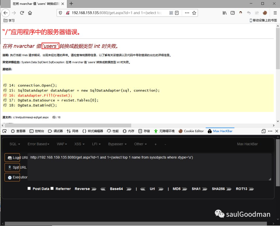The image size is (280, 226).
Task: Click the insecure connection lock icon
Action: (68, 13)
